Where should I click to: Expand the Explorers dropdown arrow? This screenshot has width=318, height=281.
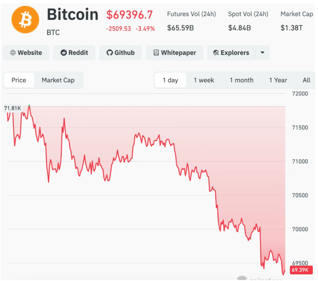pyautogui.click(x=262, y=53)
